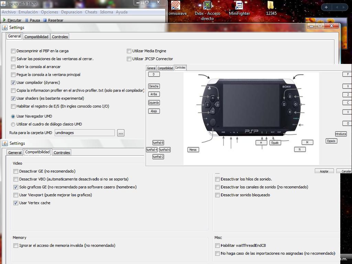The width and height of the screenshot is (352, 264).
Task: Toggle Usar compilador (dynarec) checkbox
Action: [13, 82]
